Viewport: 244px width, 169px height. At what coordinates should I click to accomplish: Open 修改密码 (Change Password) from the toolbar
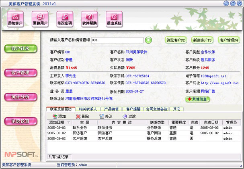click(65, 19)
